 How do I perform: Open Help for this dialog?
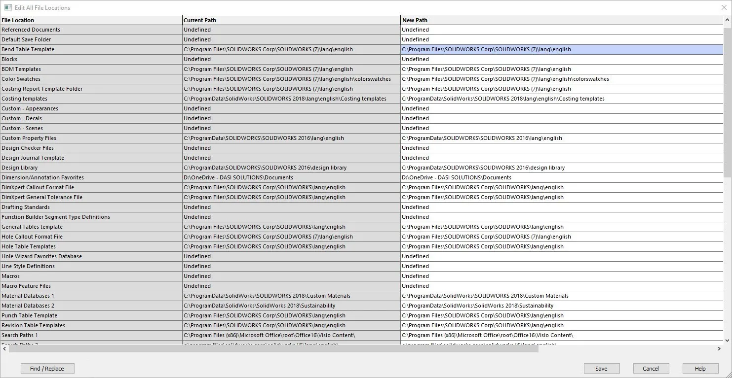pos(700,368)
